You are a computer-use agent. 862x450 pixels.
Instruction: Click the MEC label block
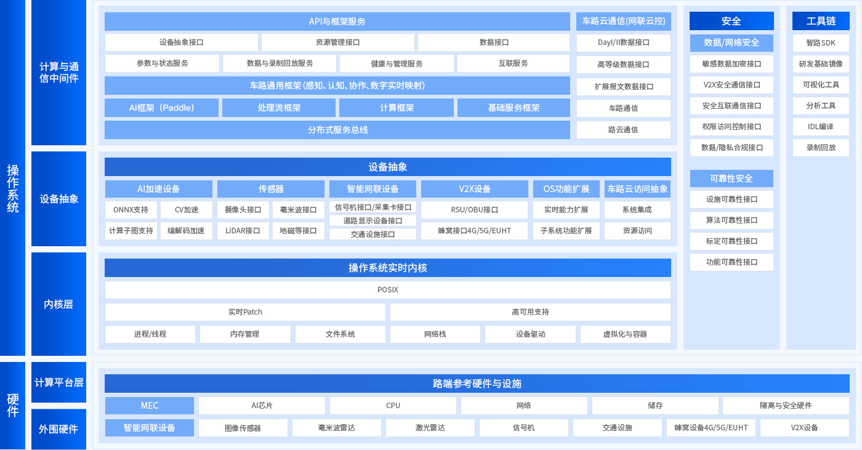coord(150,406)
